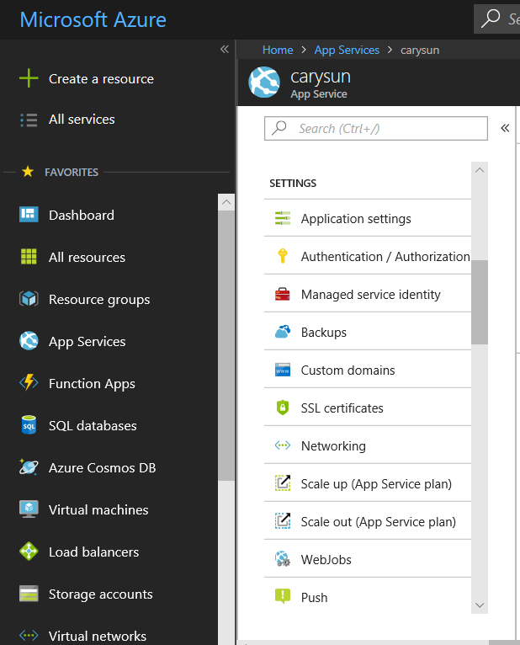Open the WebJobs gear globe icon

point(283,559)
